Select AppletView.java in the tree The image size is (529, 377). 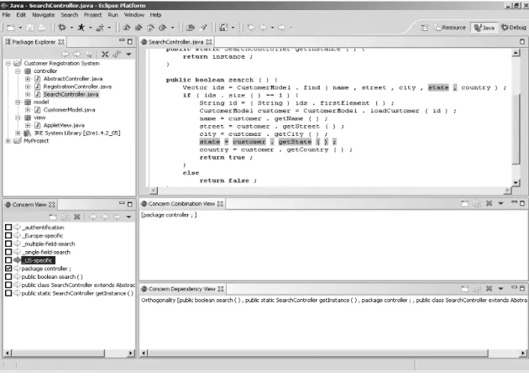coord(64,125)
